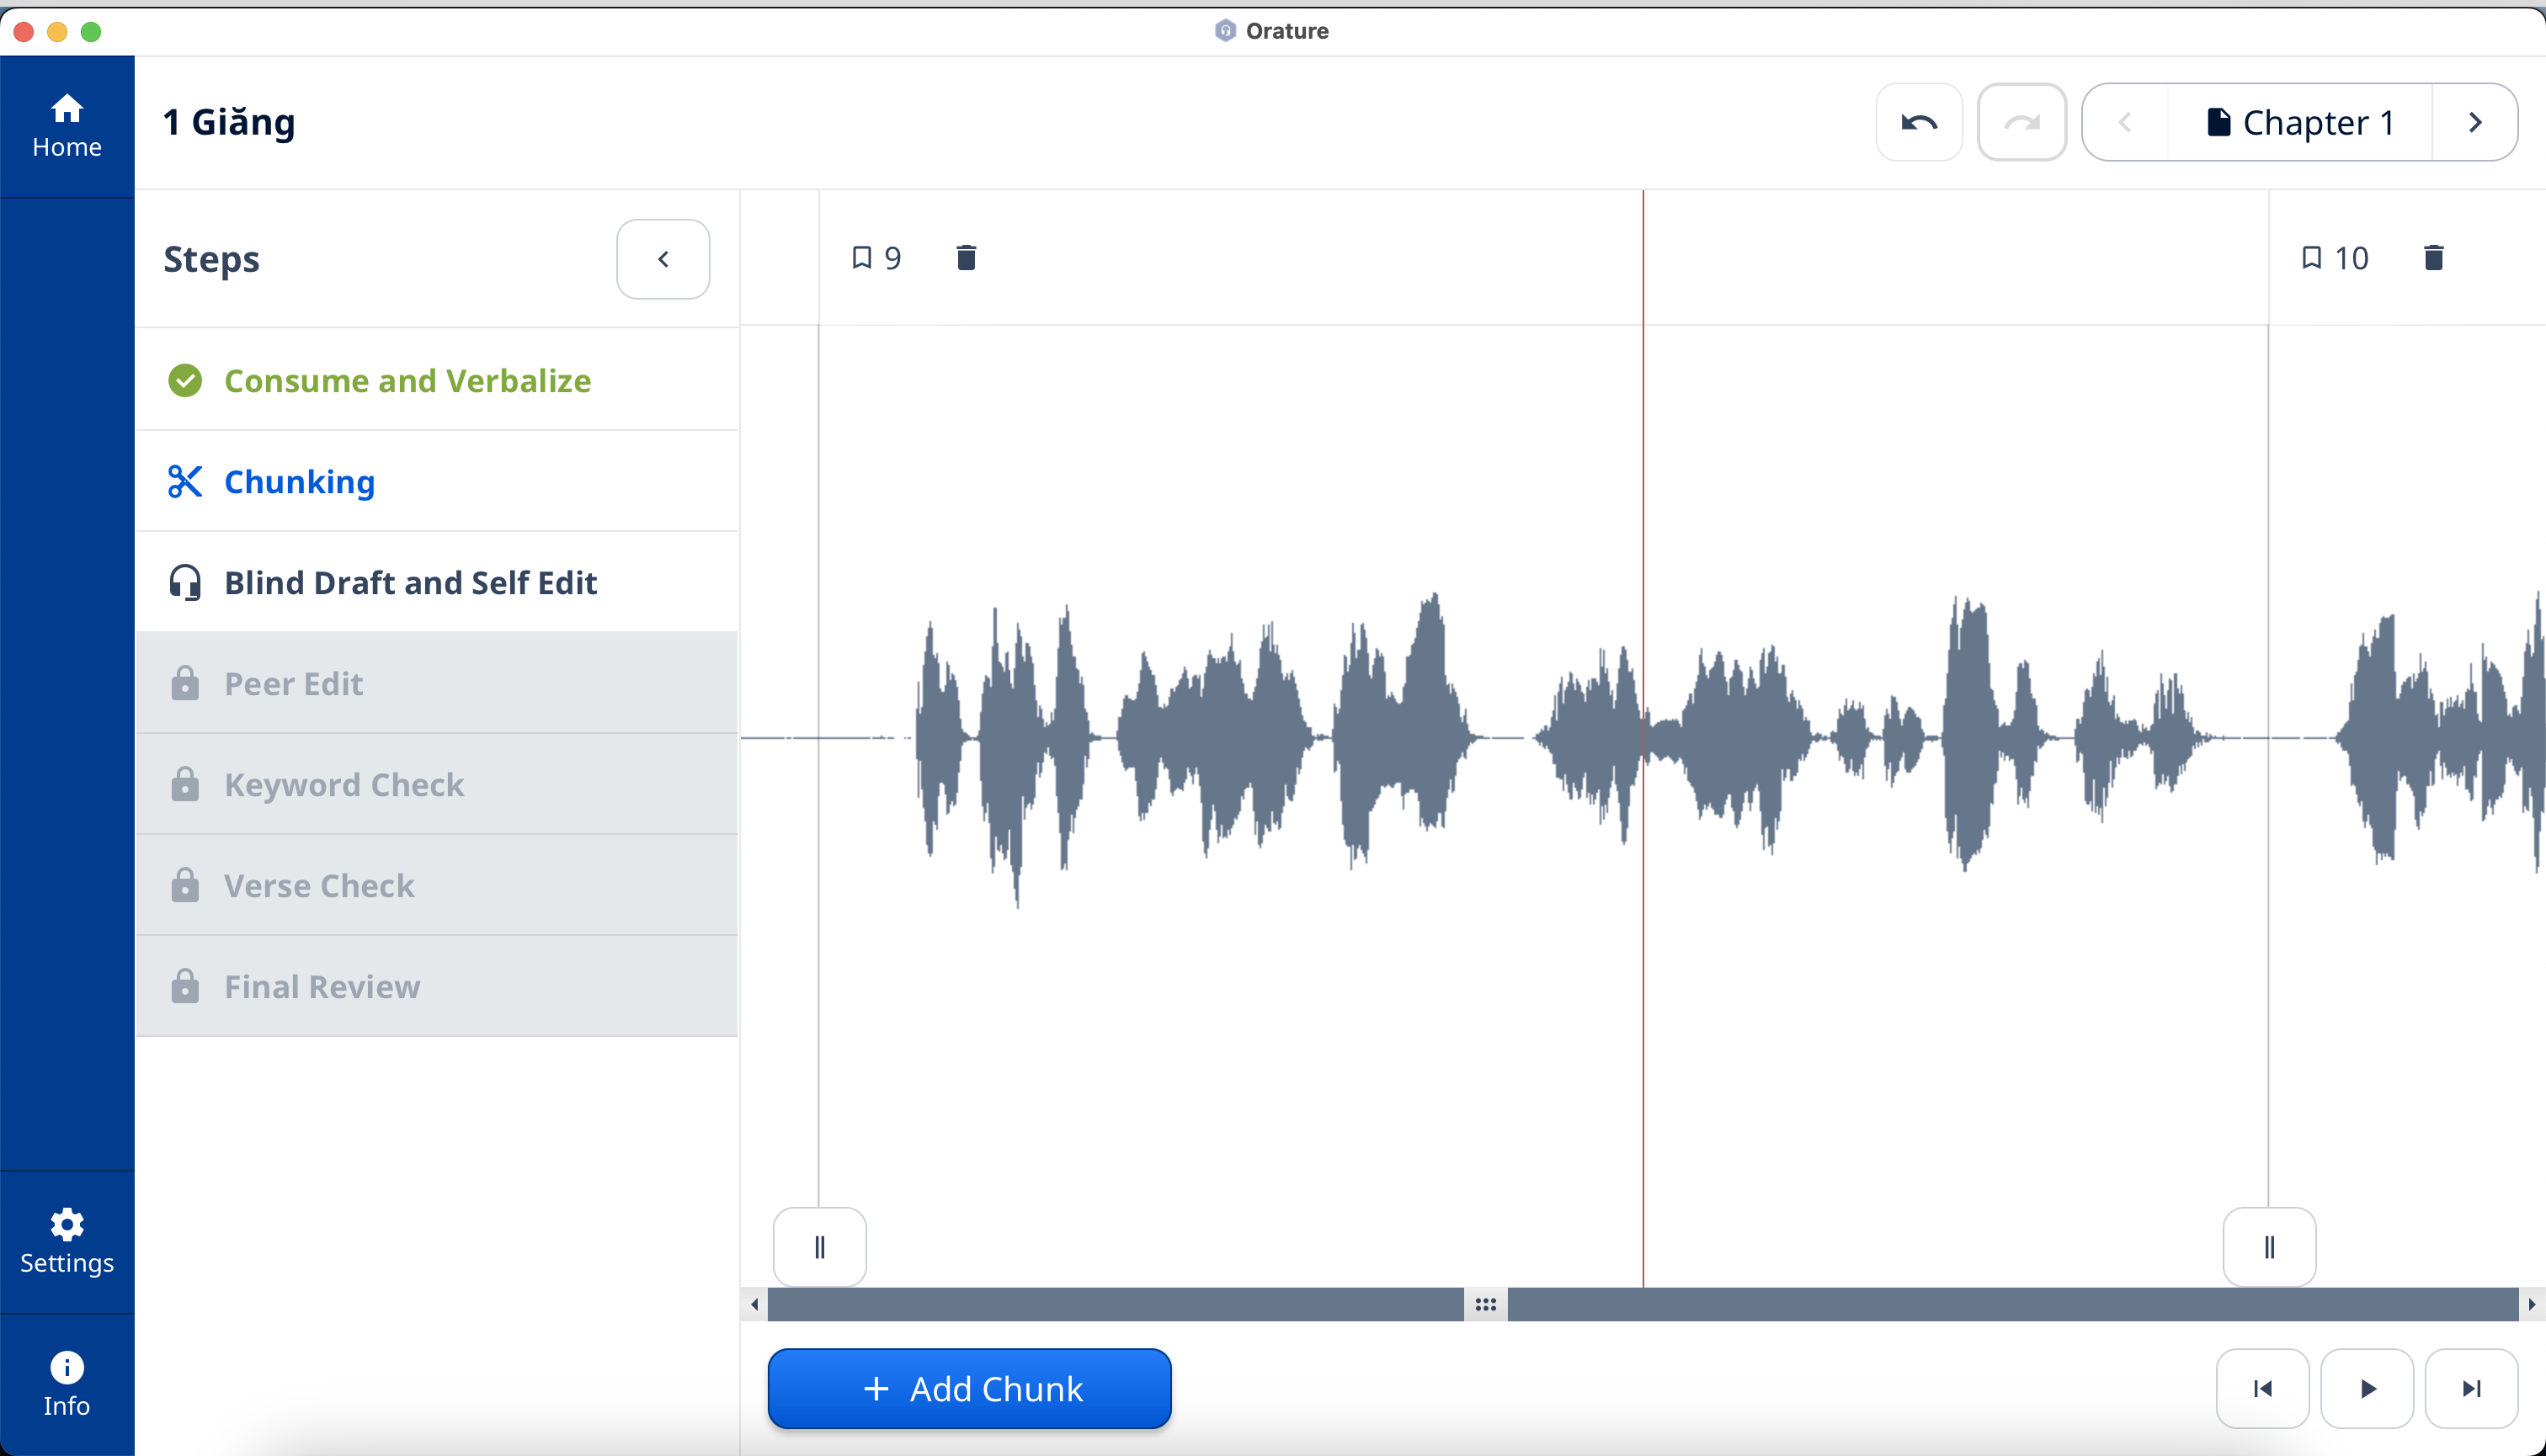Click the undo arrow button
2546x1456 pixels.
1919,122
